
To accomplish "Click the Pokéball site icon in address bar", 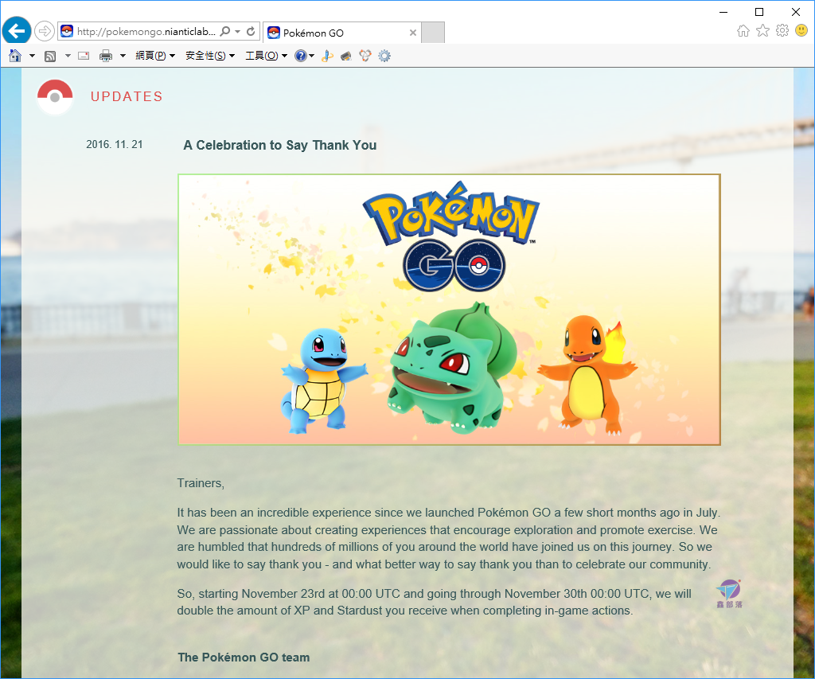I will click(x=67, y=31).
